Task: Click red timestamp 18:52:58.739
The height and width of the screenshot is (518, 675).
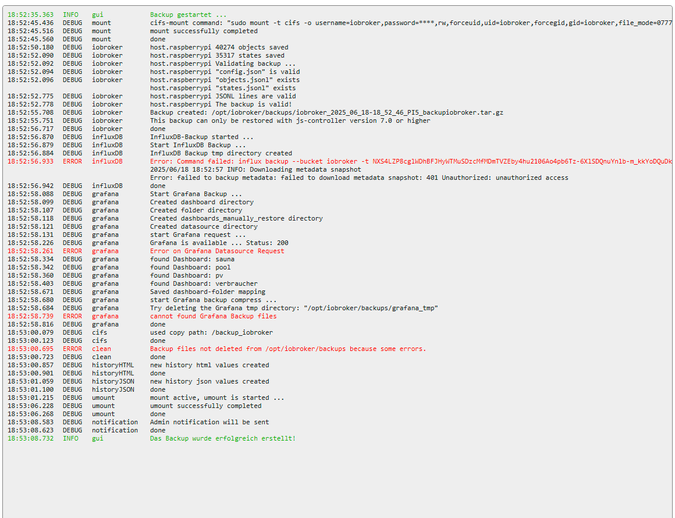Action: (31, 317)
